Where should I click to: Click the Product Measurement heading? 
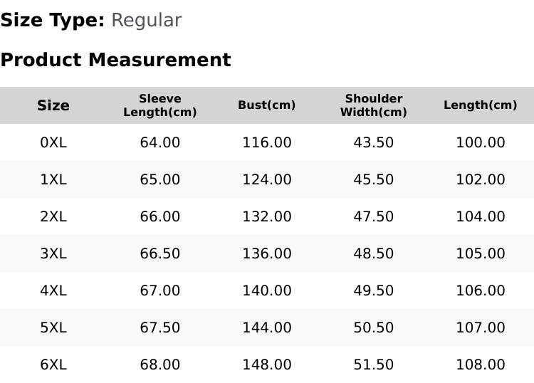click(116, 60)
